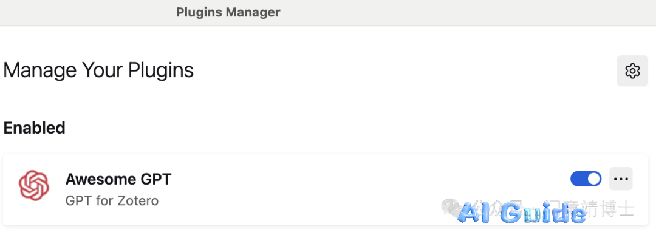Click the Manage Your Plugins heading
656x235 pixels.
[x=98, y=70]
